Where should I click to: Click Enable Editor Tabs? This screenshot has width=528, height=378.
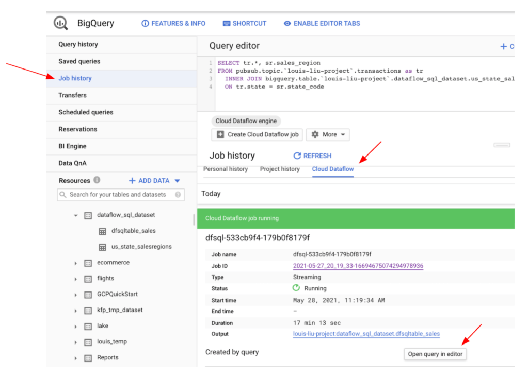pyautogui.click(x=322, y=23)
